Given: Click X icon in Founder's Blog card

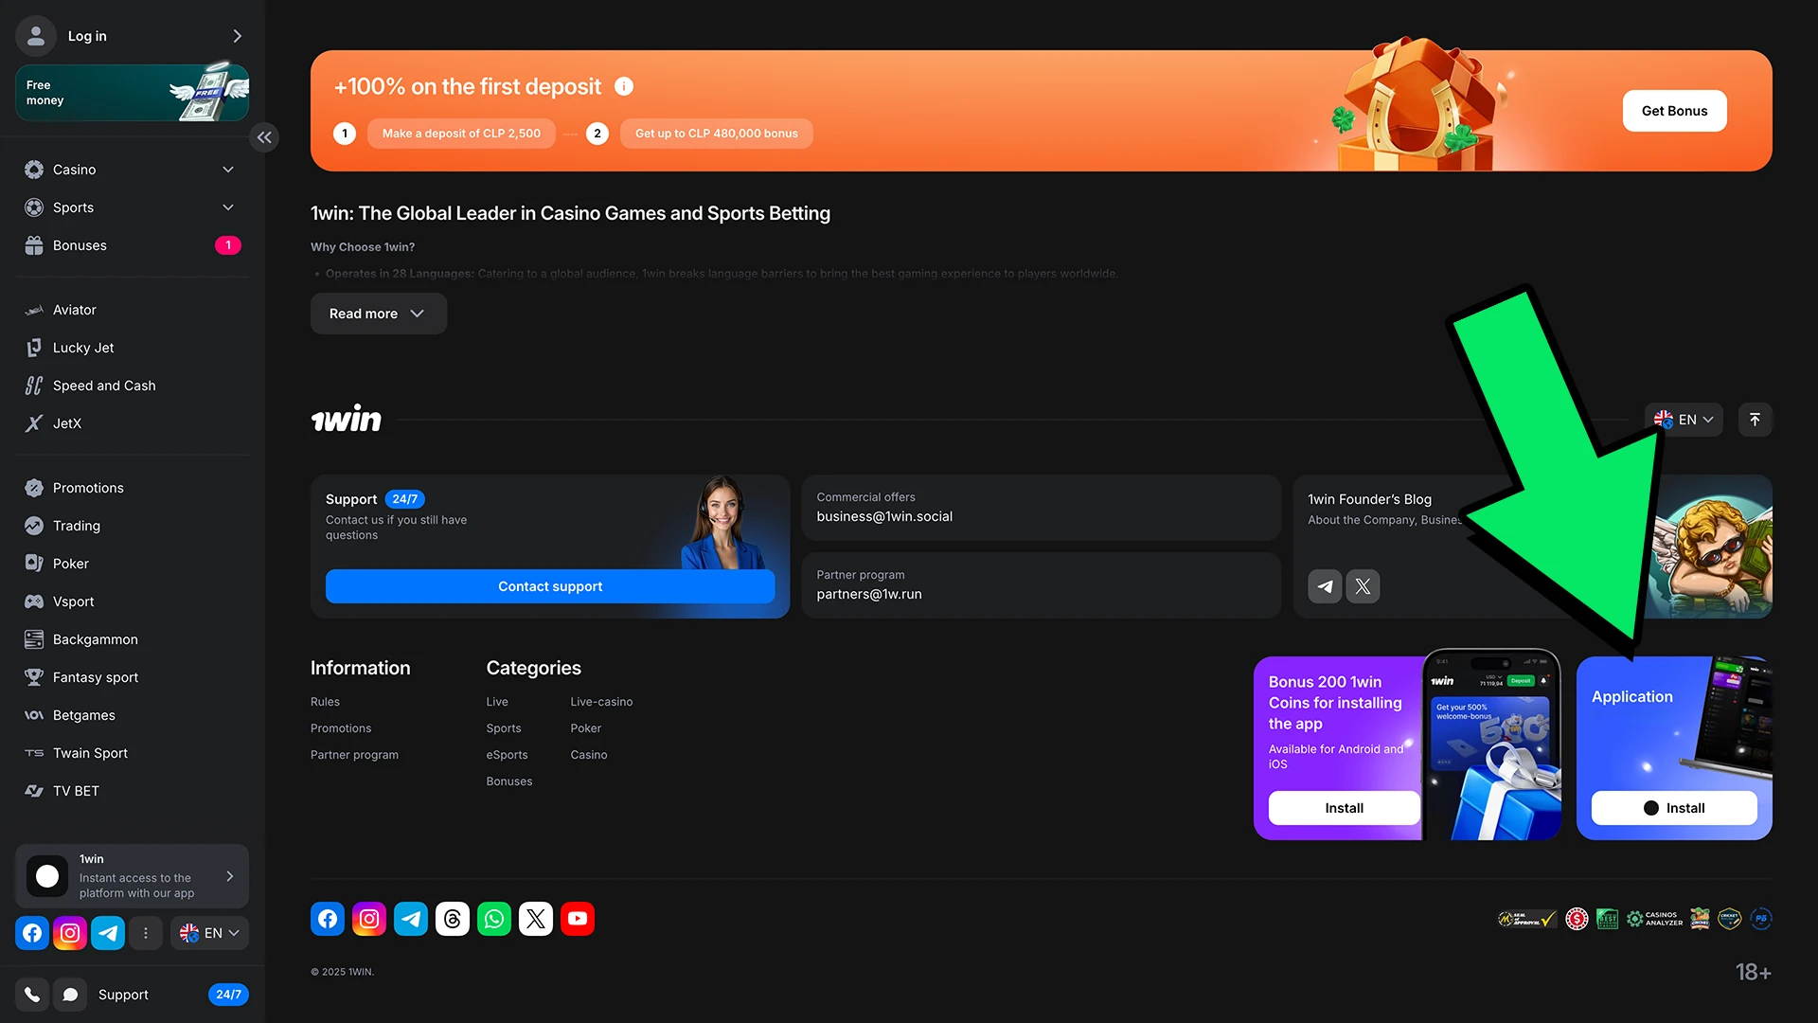Looking at the screenshot, I should coord(1363,586).
